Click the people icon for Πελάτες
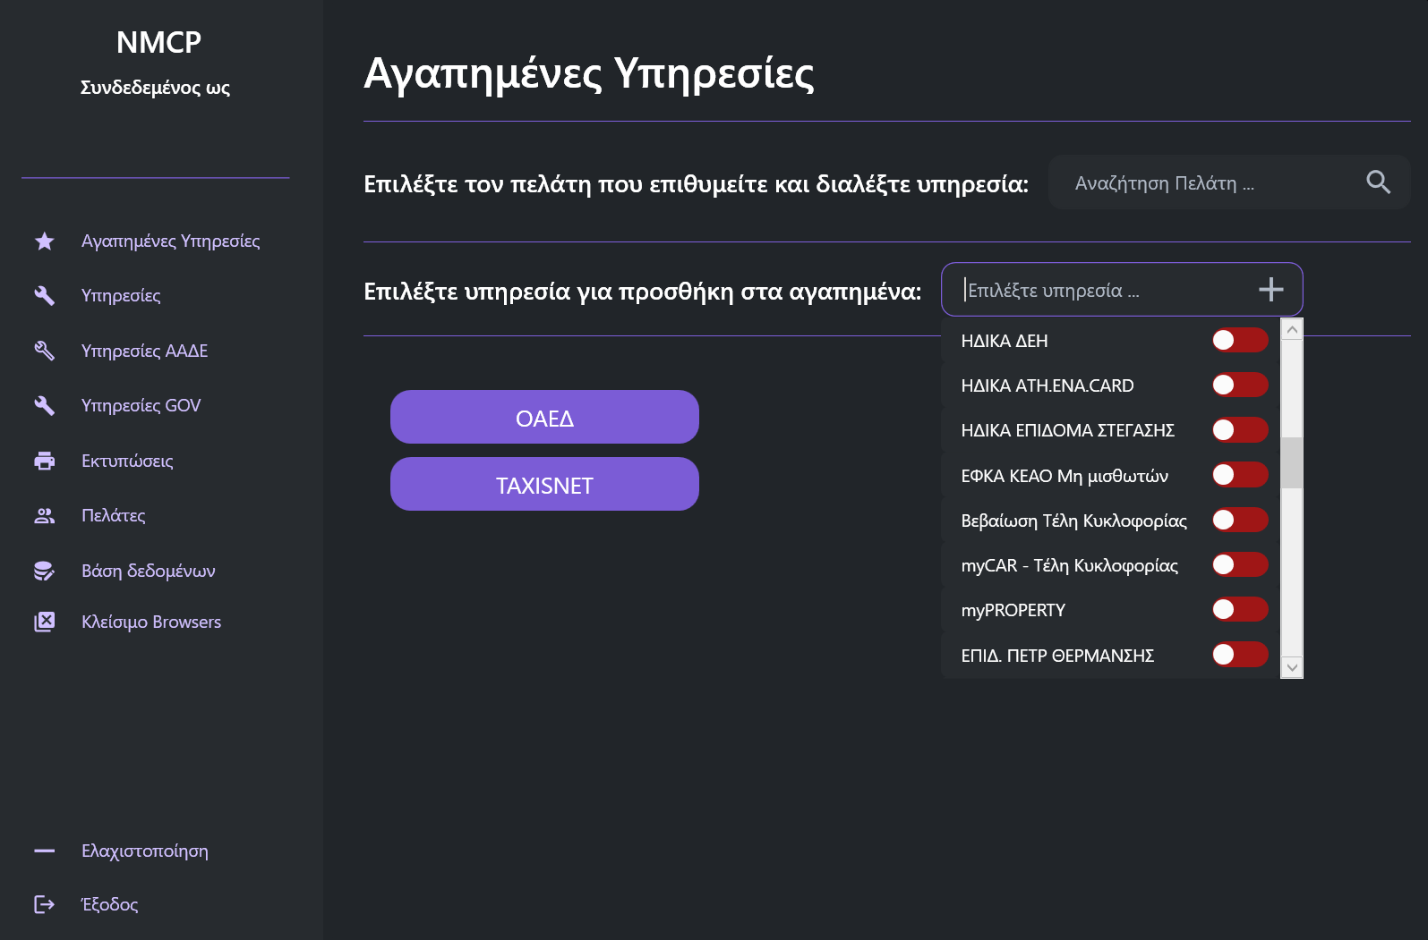Viewport: 1428px width, 940px height. 45,516
